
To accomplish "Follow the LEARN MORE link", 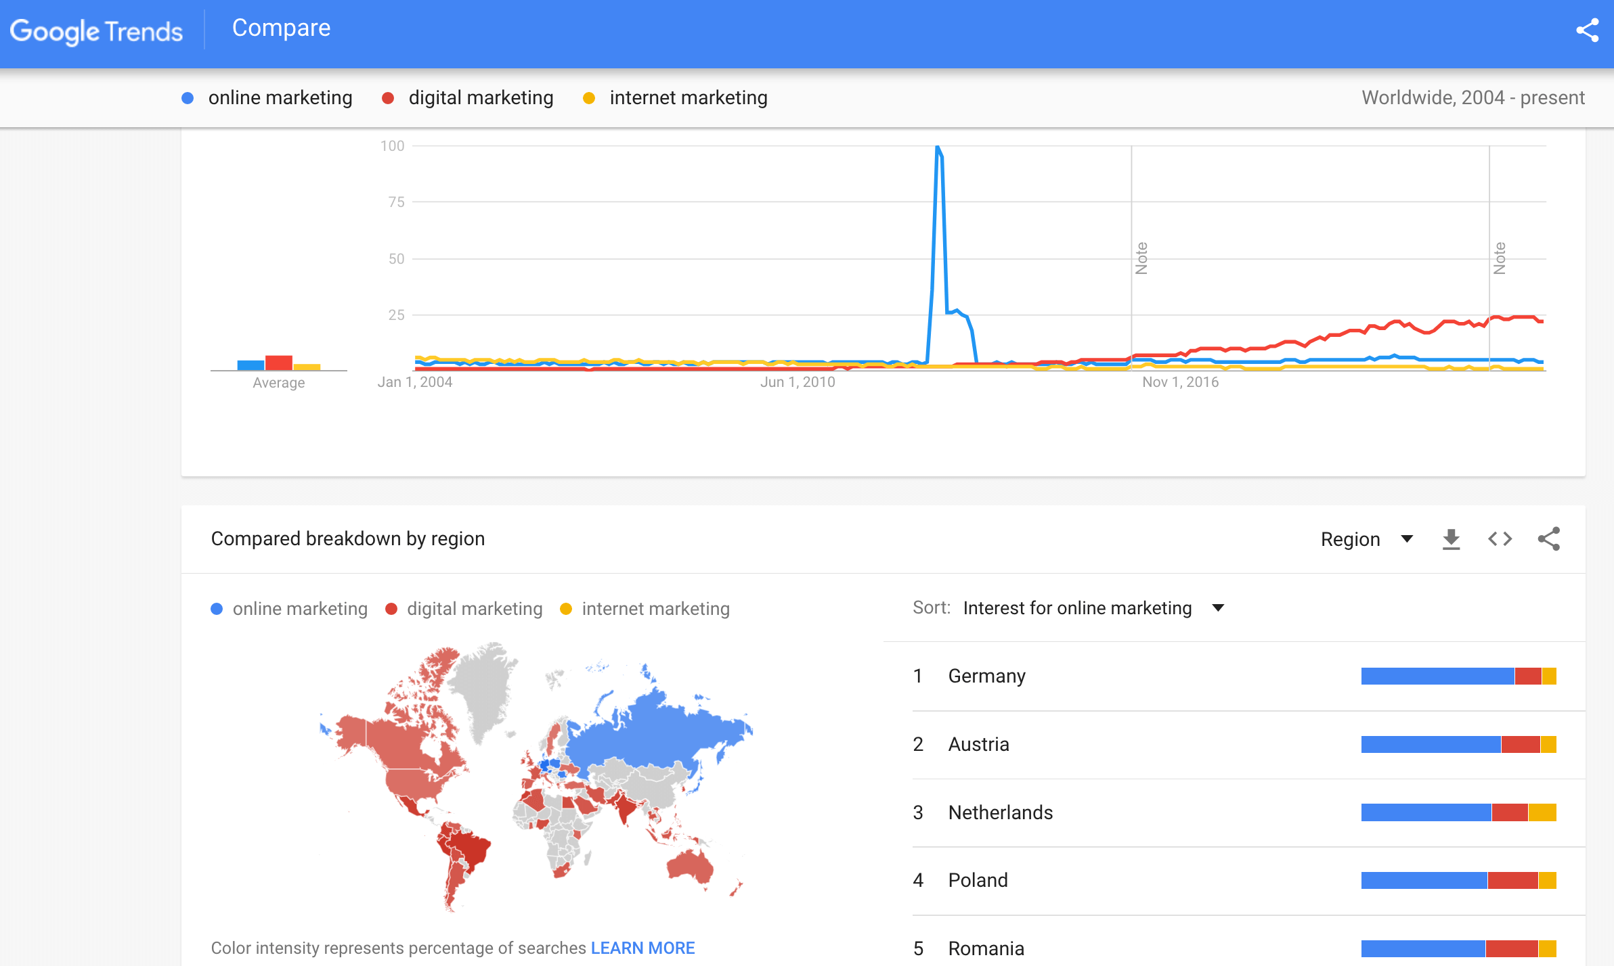I will 642,948.
